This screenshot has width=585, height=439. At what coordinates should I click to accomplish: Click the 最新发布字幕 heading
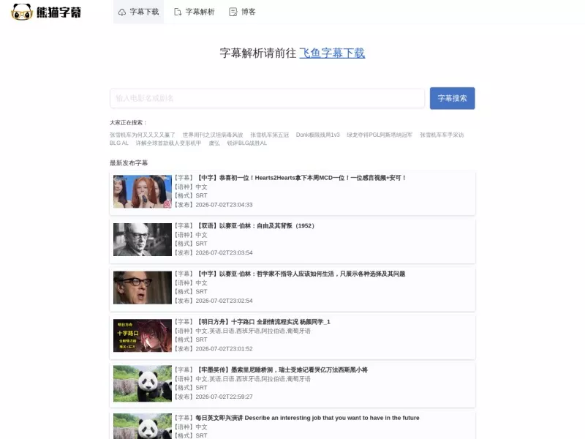tap(129, 162)
